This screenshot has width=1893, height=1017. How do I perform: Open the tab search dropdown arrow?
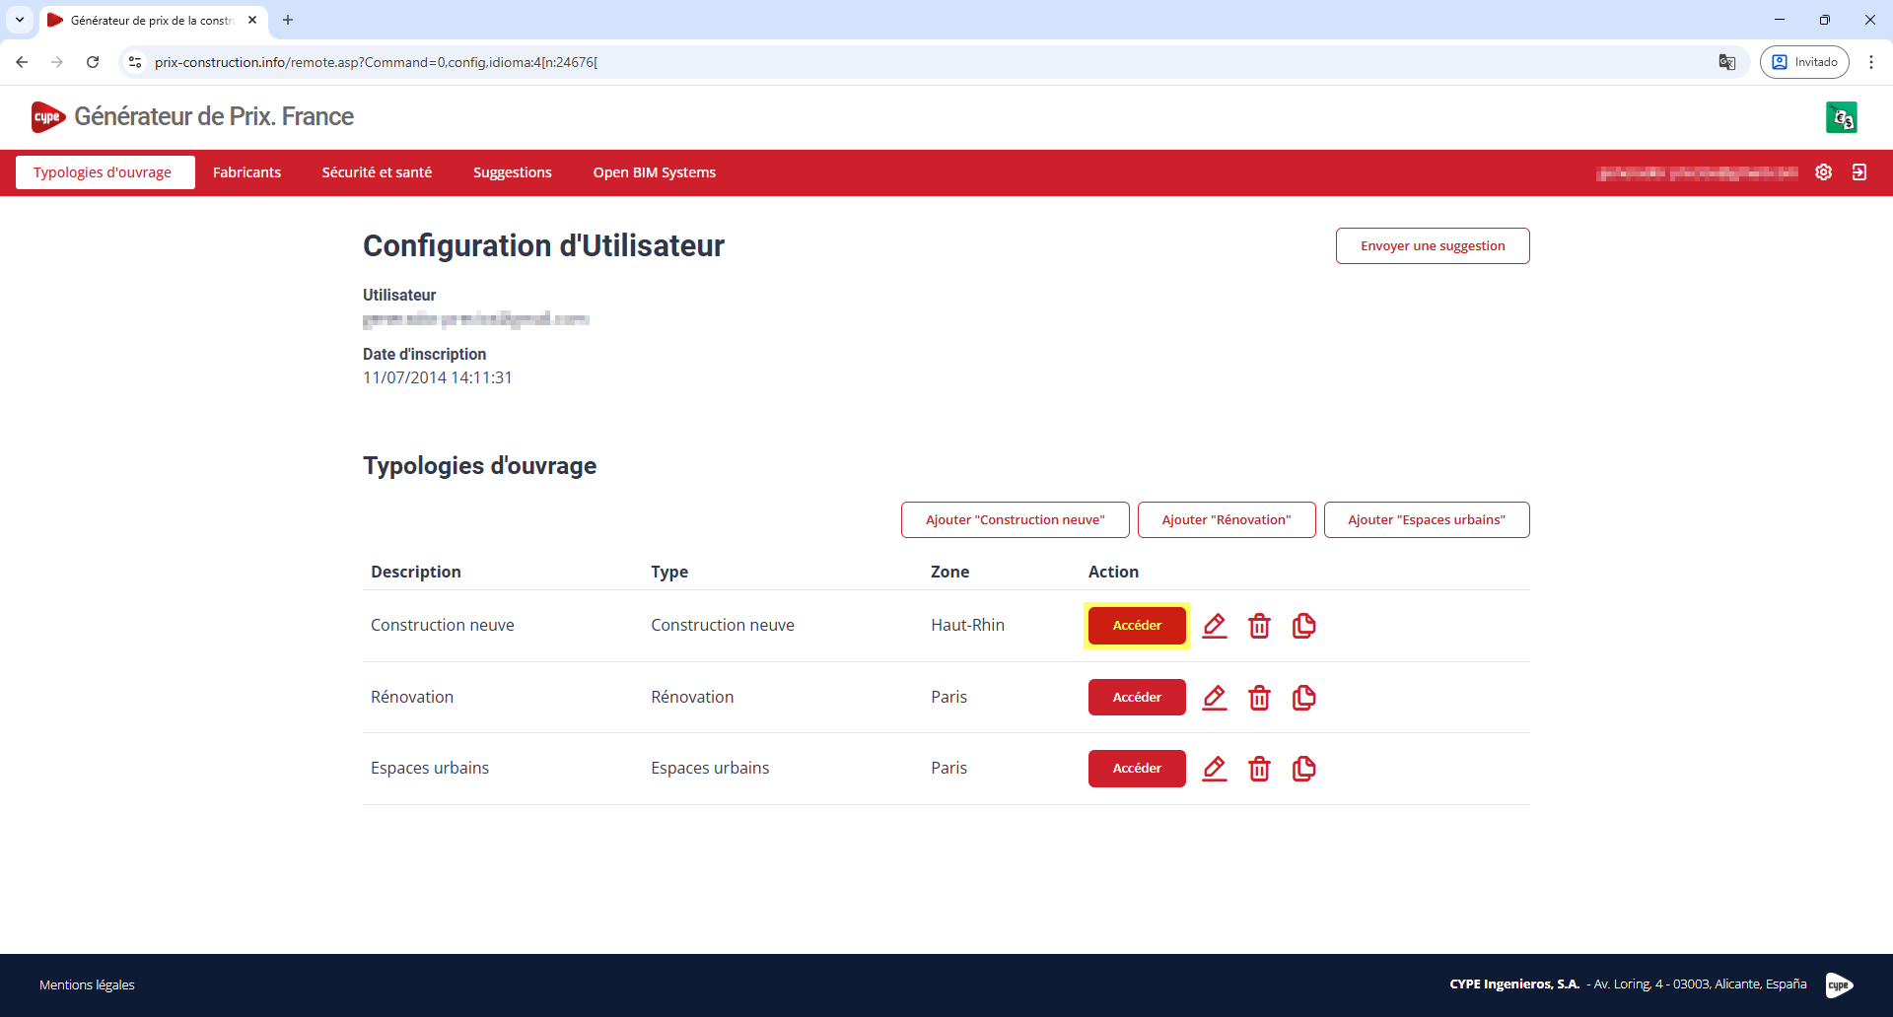[20, 20]
